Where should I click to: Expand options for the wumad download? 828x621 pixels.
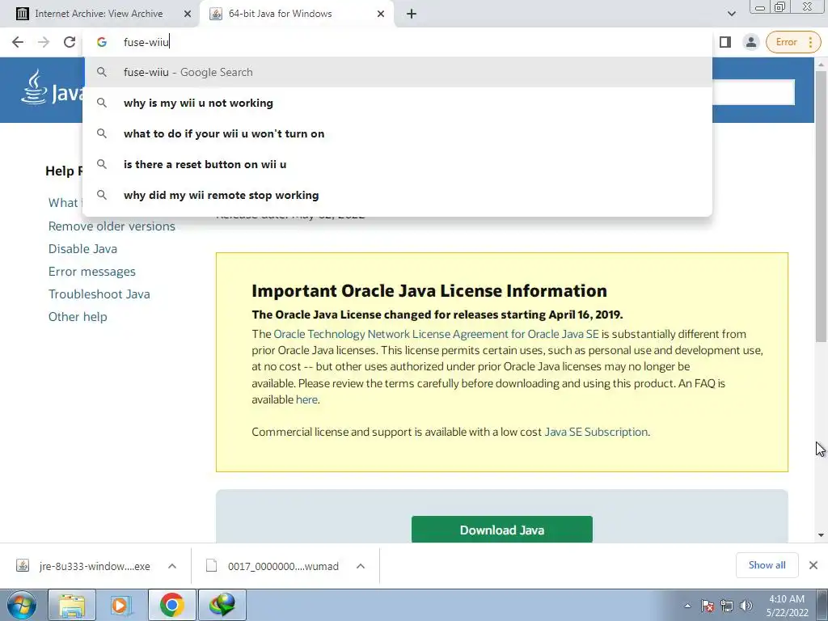[x=361, y=566]
